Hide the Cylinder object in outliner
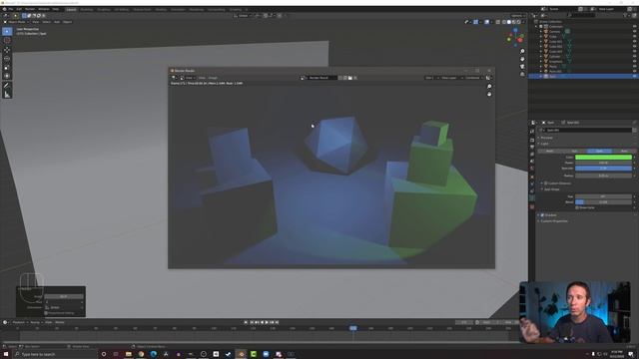Screen dimensions: 639x359 (635, 56)
